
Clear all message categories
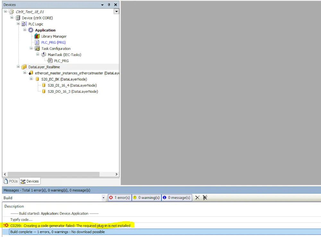pyautogui.click(x=205, y=198)
